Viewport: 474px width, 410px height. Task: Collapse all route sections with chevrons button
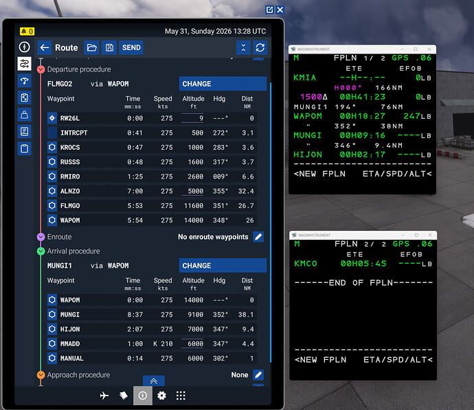(x=243, y=48)
